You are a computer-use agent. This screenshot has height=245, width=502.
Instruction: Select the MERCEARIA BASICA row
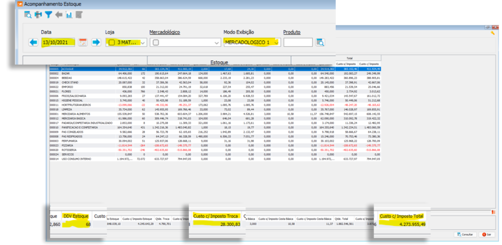coord(215,118)
